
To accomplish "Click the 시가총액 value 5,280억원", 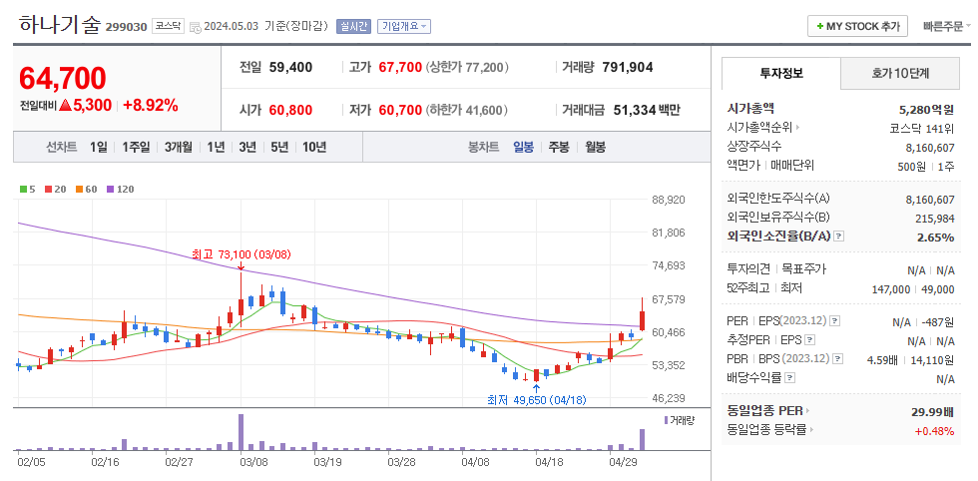I will (x=927, y=110).
